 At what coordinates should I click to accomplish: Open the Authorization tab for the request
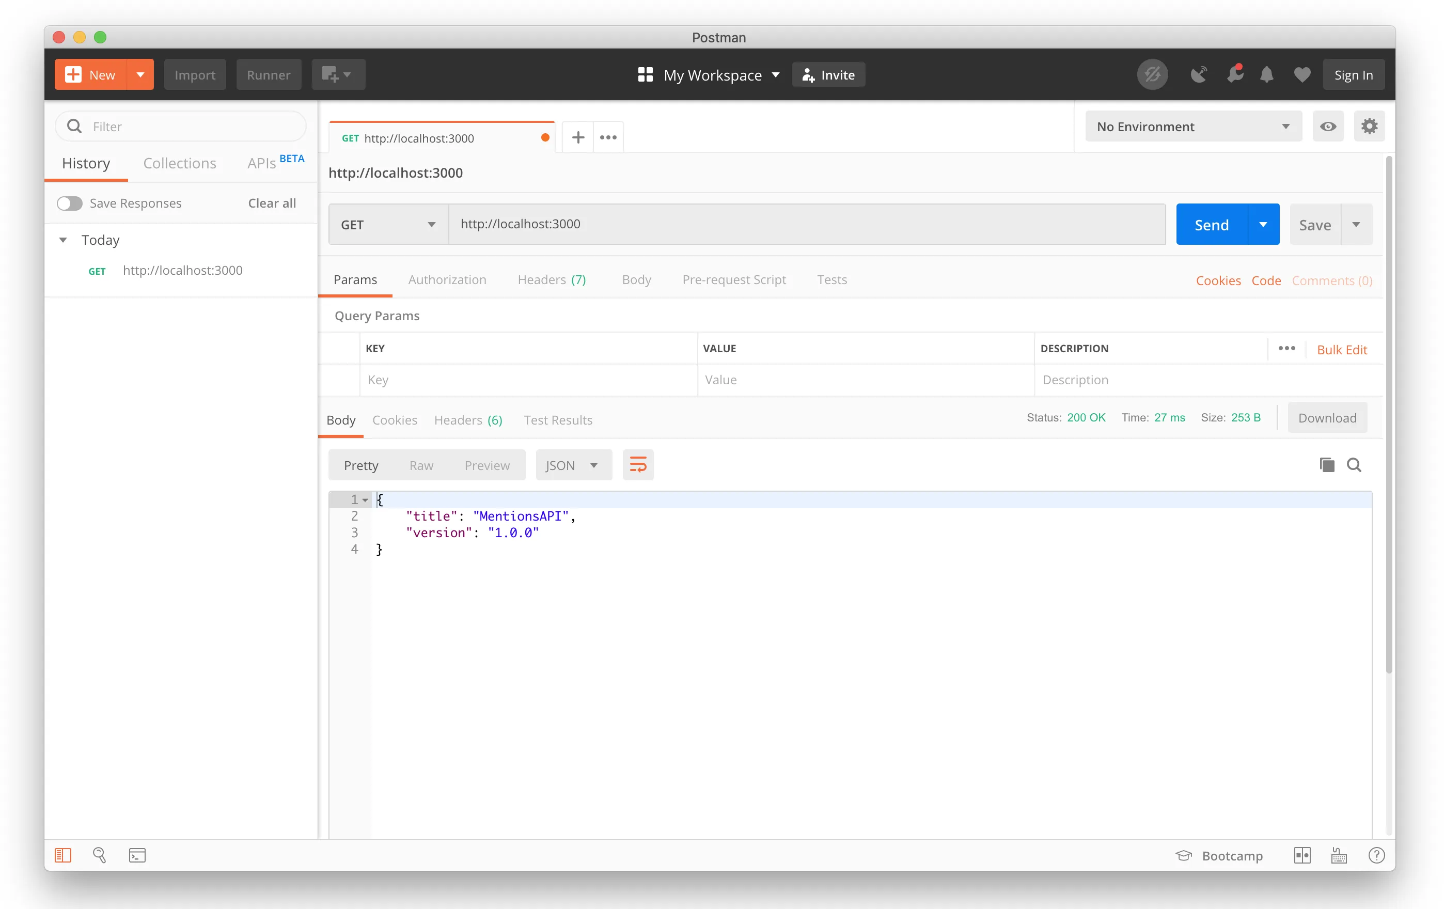coord(447,279)
